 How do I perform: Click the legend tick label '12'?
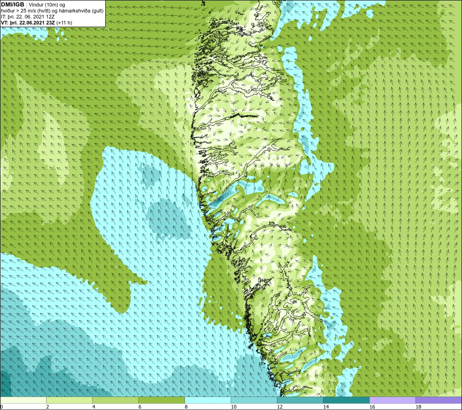pos(280,407)
